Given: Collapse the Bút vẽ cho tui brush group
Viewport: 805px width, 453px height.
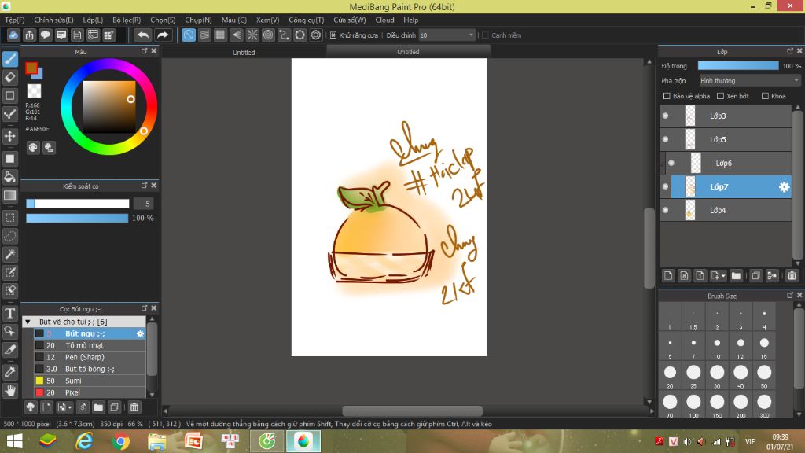Looking at the screenshot, I should (28, 322).
